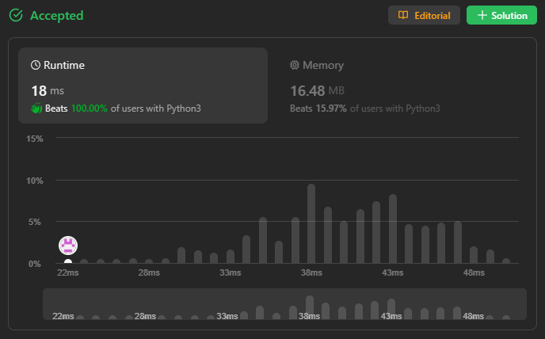Click the 'Accepted' status text
This screenshot has height=339, width=545.
click(x=55, y=15)
